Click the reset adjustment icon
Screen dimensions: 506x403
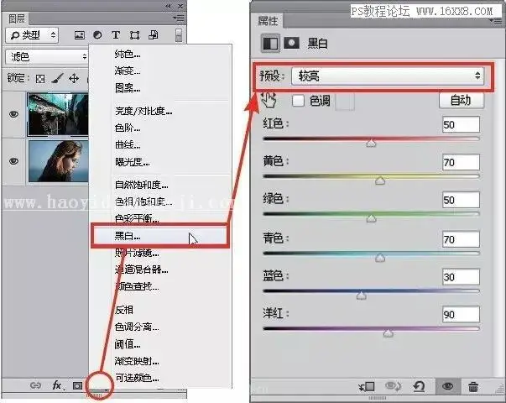tap(419, 386)
